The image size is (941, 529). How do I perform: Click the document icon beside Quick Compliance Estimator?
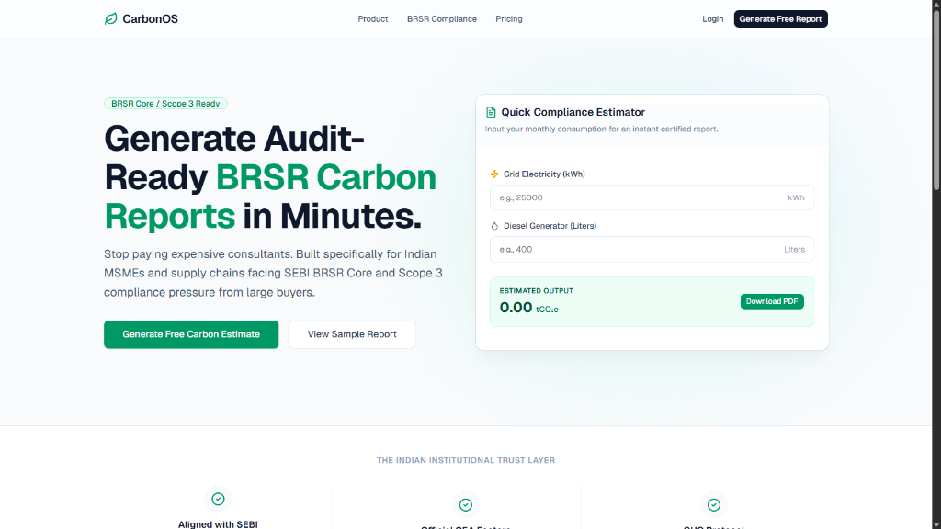tap(491, 112)
